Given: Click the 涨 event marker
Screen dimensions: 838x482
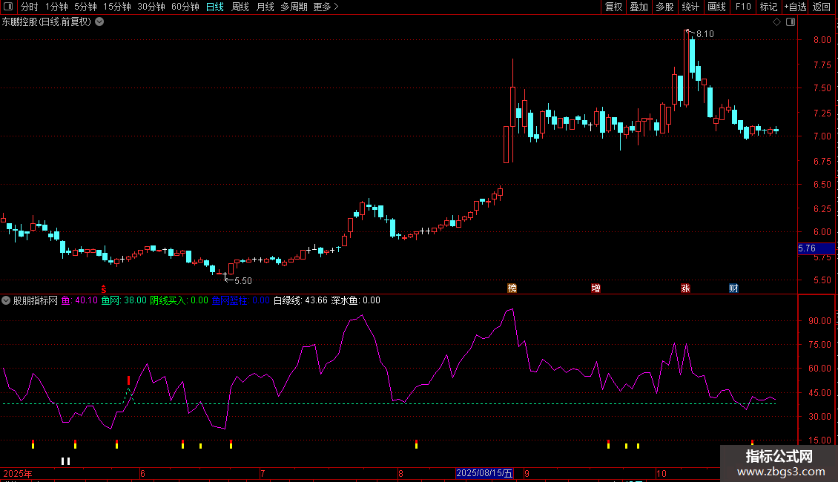Looking at the screenshot, I should 686,288.
